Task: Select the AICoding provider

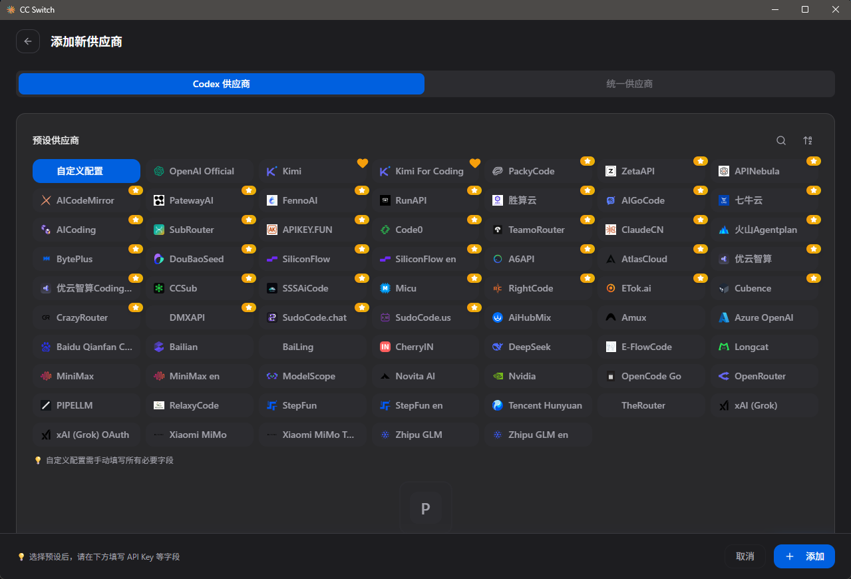Action: pyautogui.click(x=86, y=230)
